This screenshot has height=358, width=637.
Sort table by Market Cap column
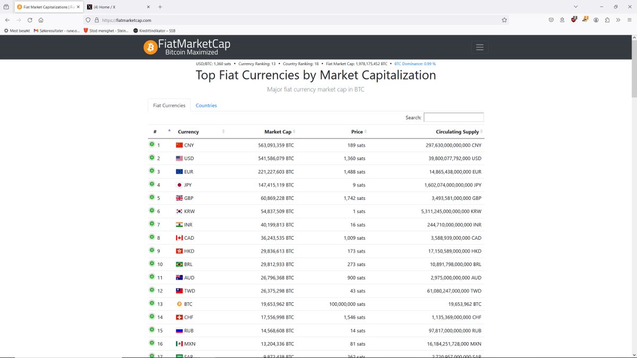click(262, 132)
